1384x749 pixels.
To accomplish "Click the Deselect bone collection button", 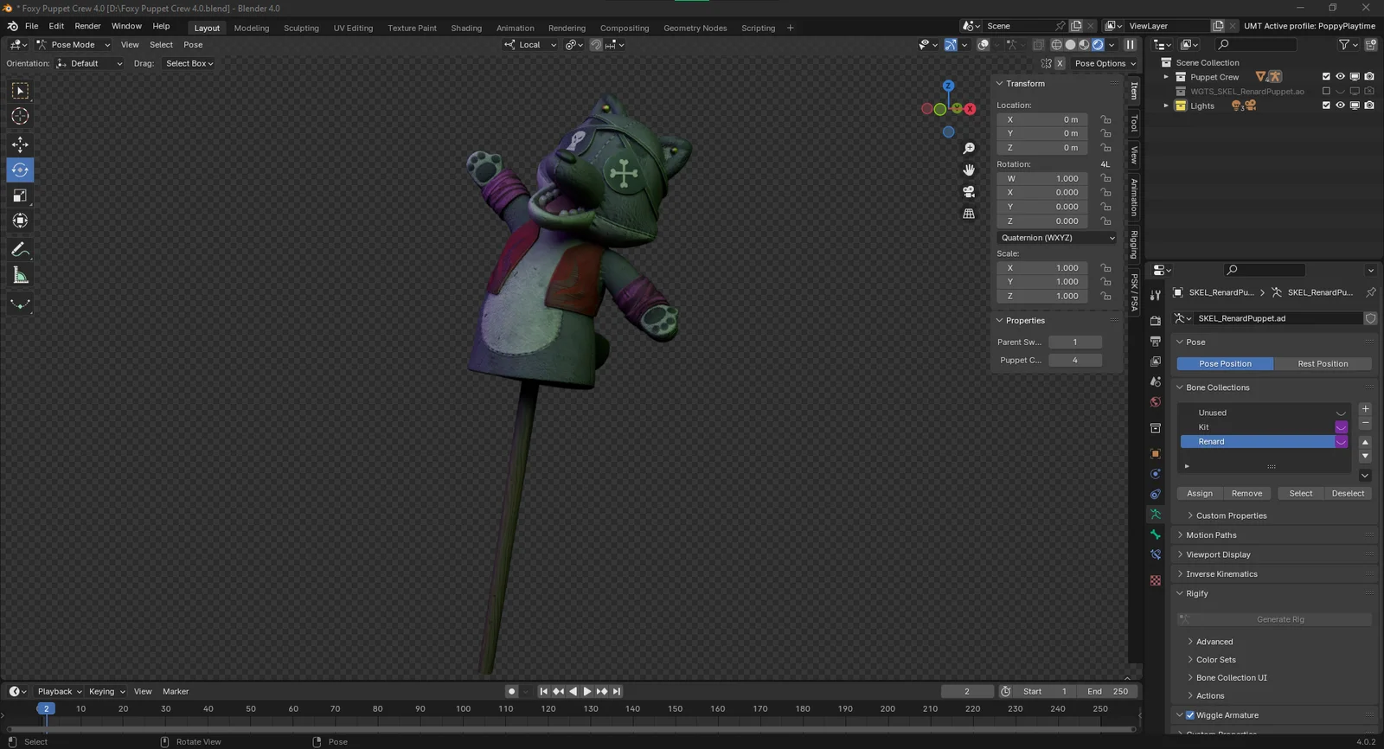I will (x=1348, y=494).
